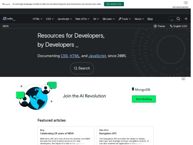Click the large Search button

(82, 68)
